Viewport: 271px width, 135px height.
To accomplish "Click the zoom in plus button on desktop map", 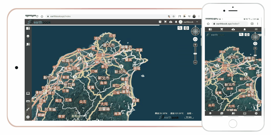I will tap(195, 45).
